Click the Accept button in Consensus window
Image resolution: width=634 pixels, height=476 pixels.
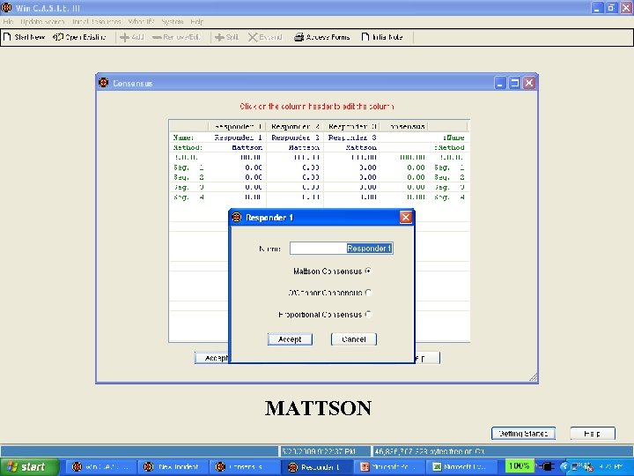212,358
